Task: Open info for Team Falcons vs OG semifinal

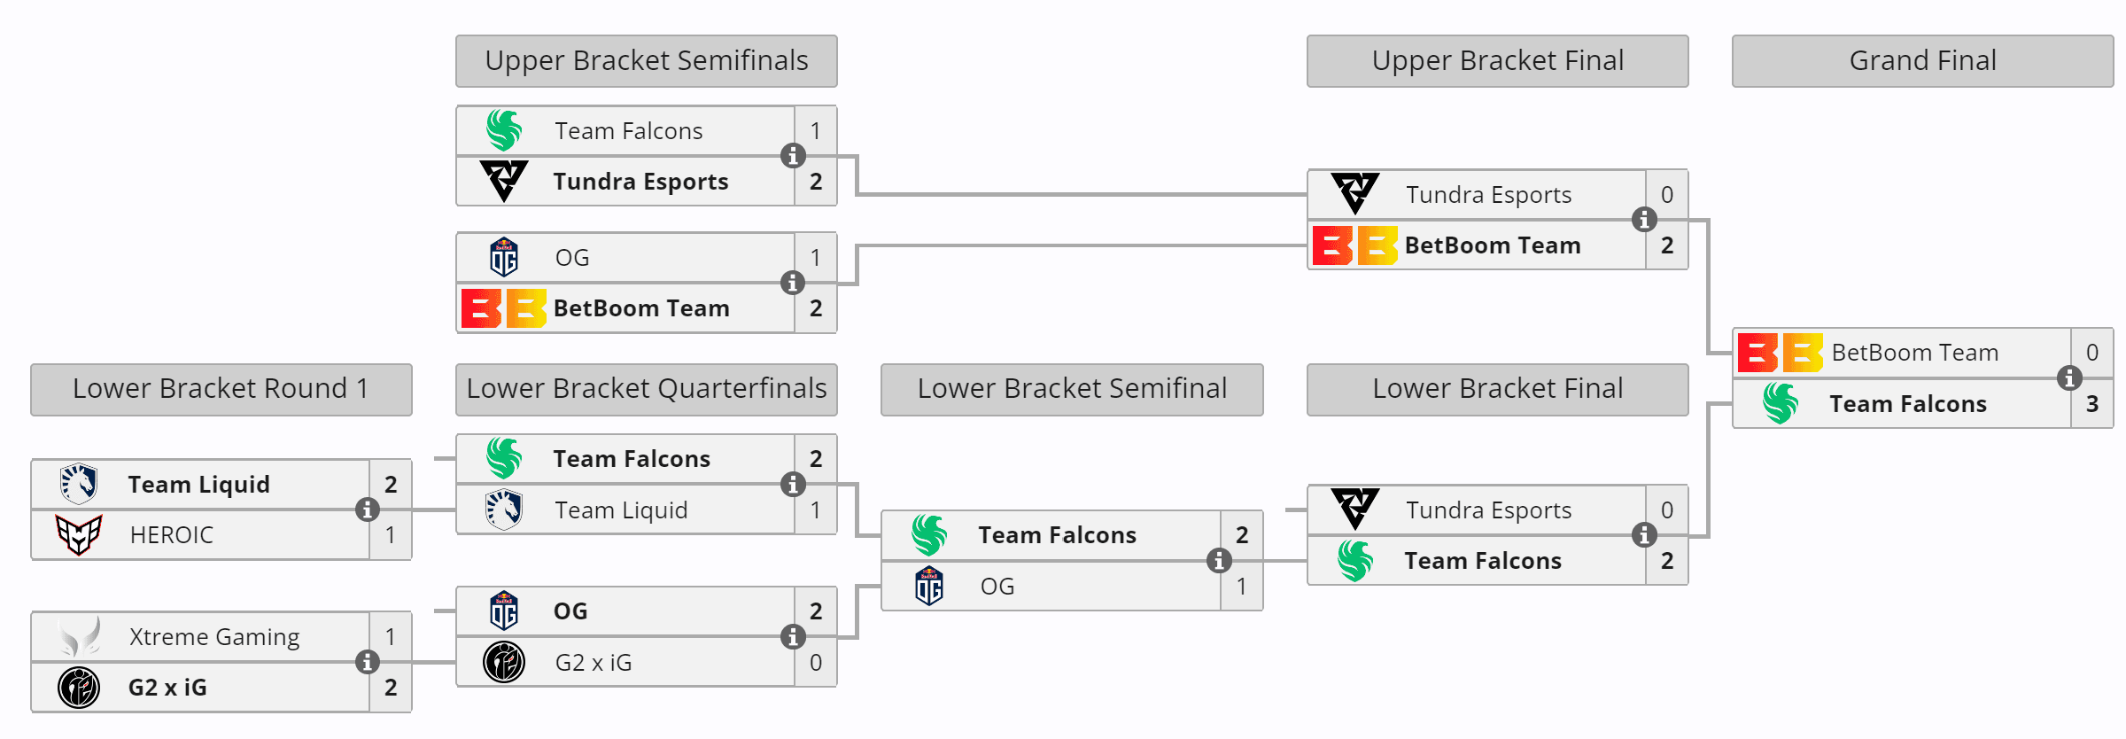Action: pyautogui.click(x=1219, y=560)
